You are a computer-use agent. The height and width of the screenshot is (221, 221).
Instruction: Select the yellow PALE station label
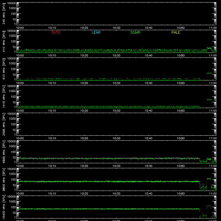(176, 32)
